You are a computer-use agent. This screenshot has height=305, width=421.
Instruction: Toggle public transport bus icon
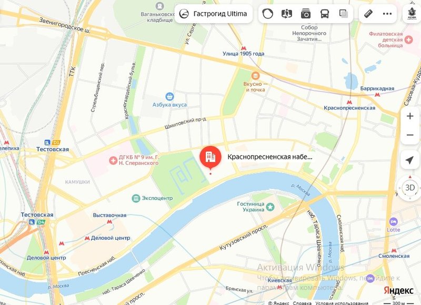[325, 14]
